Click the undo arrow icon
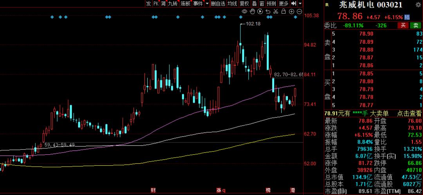 pyautogui.click(x=268, y=11)
